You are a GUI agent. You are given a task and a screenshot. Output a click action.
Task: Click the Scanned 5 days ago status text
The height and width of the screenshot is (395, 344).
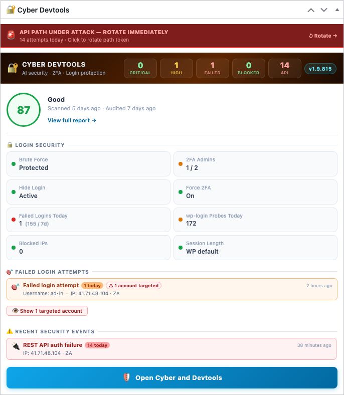coord(74,108)
